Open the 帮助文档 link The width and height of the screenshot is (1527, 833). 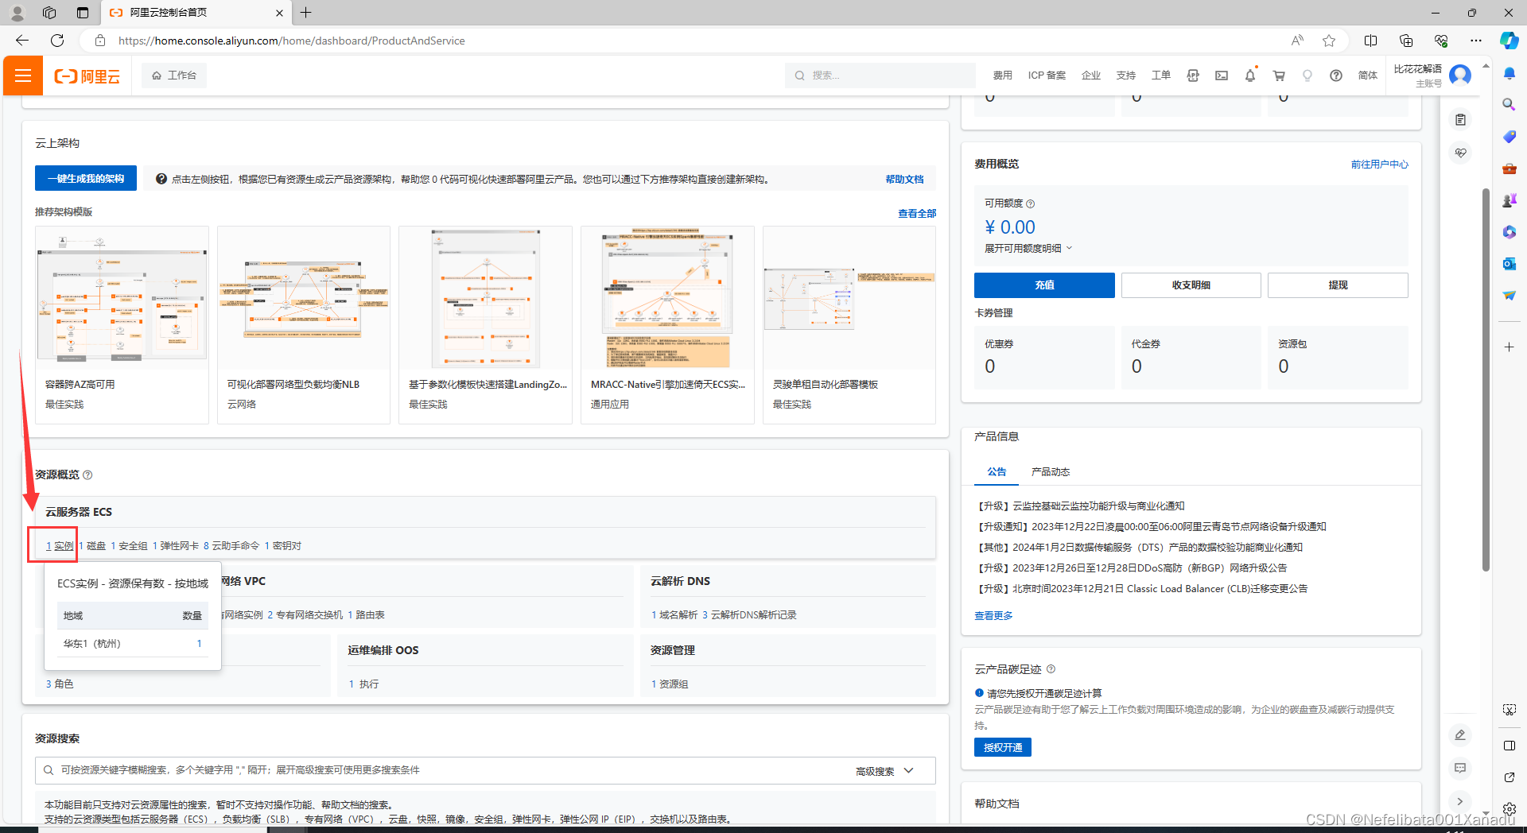(x=905, y=180)
